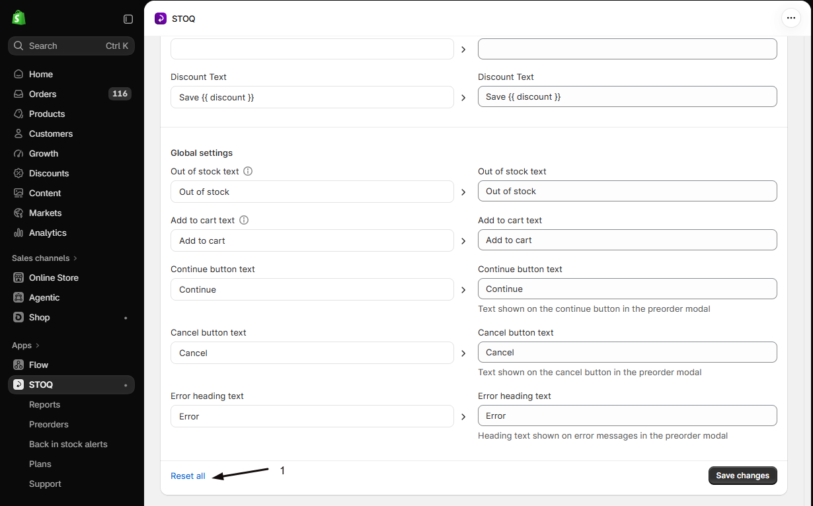The image size is (813, 506).
Task: Click the Analytics bar chart icon
Action: (19, 233)
